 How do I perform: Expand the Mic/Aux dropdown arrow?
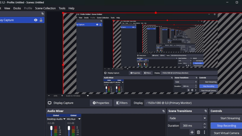pos(79,119)
